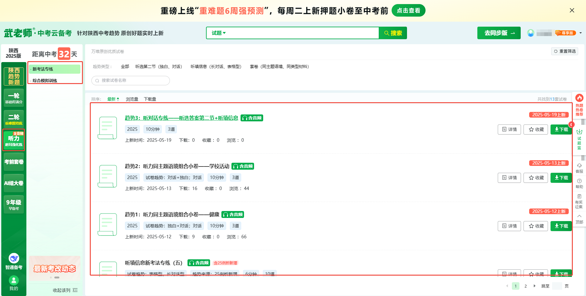
Task: Toggle 最新 sort order
Action: coord(113,99)
